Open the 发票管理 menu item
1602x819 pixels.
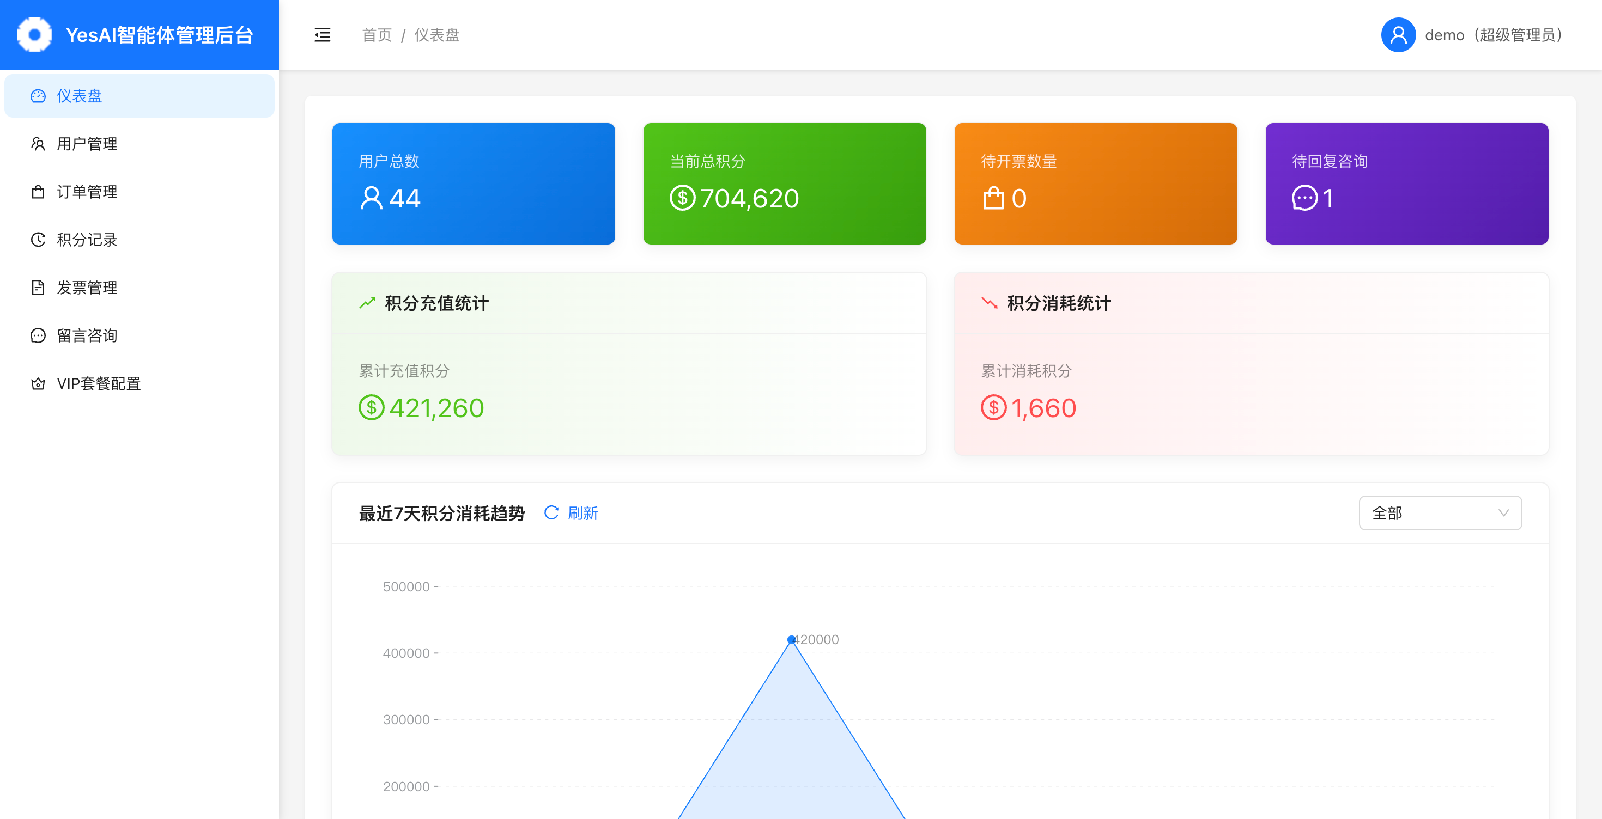(x=139, y=287)
